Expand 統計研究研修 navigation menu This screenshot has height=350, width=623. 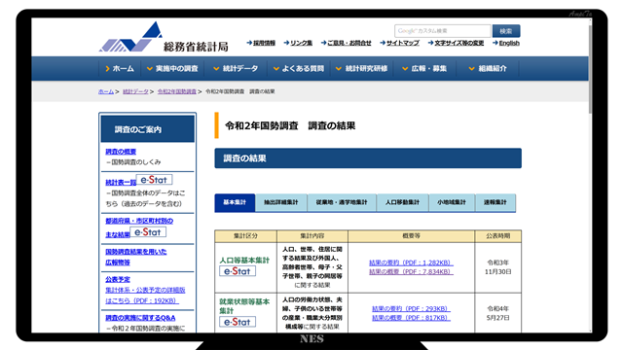(x=361, y=69)
